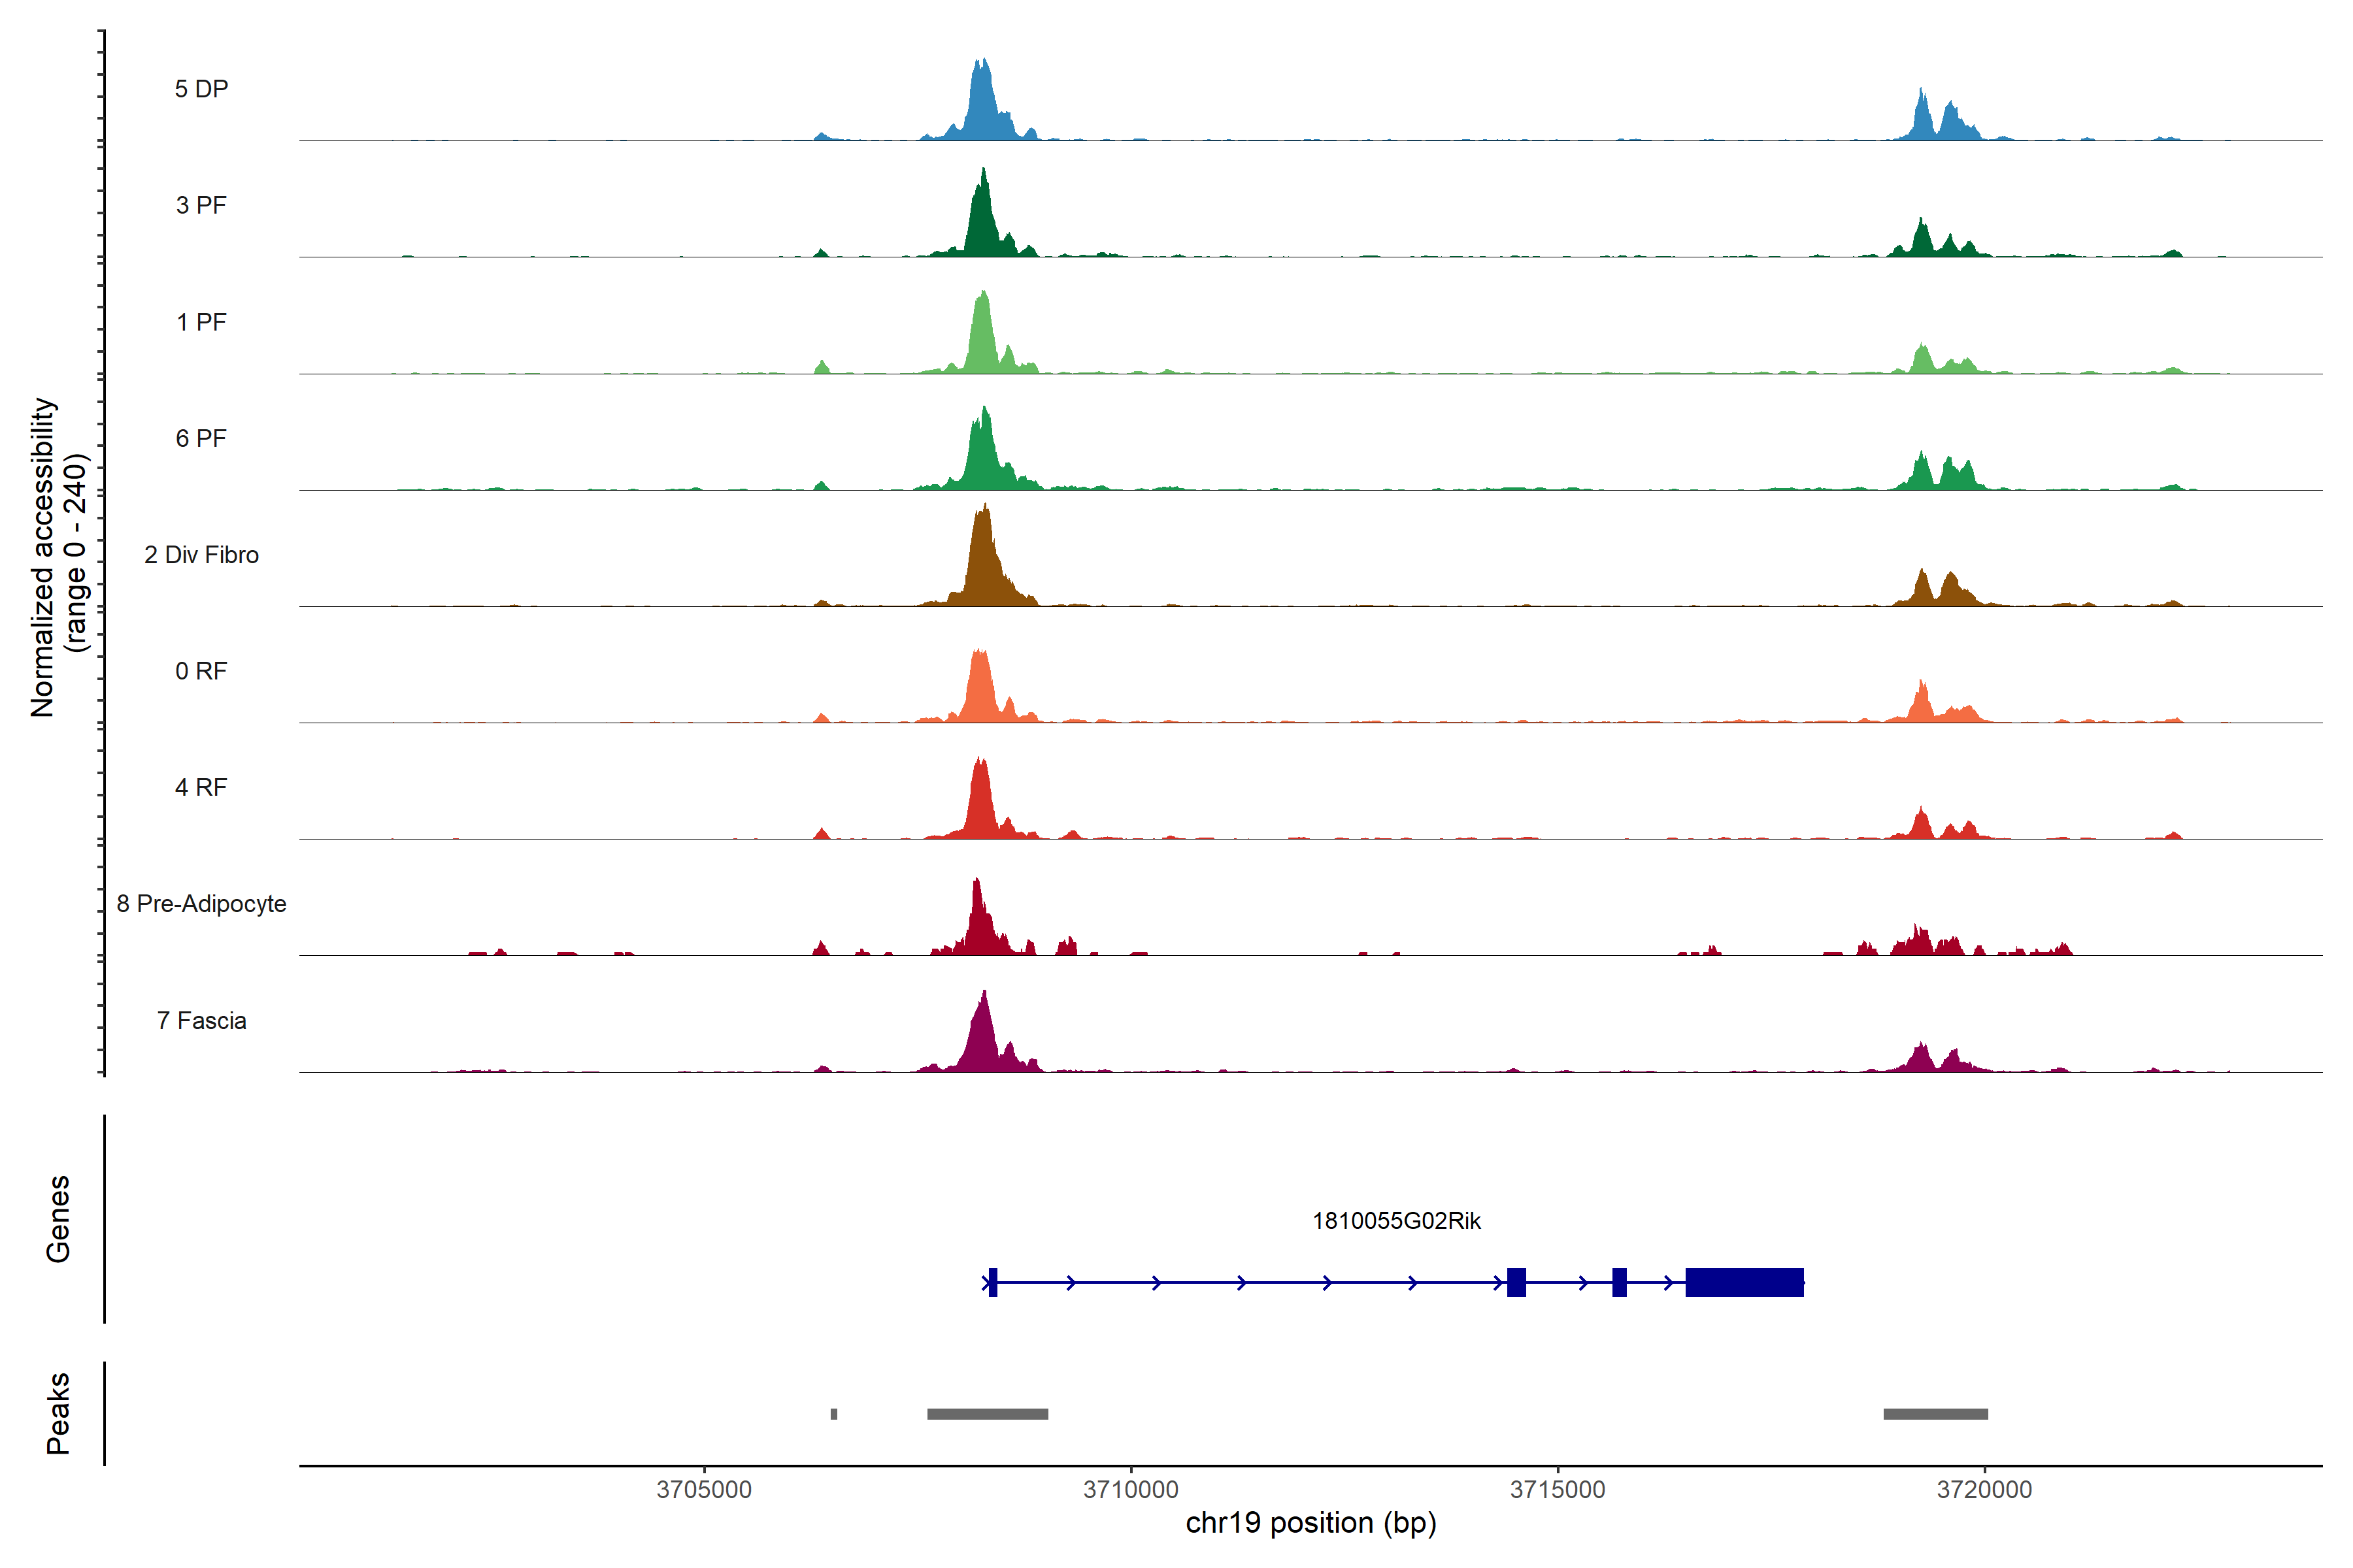Click the 8 Pre-Adipocyte track label

(x=201, y=904)
